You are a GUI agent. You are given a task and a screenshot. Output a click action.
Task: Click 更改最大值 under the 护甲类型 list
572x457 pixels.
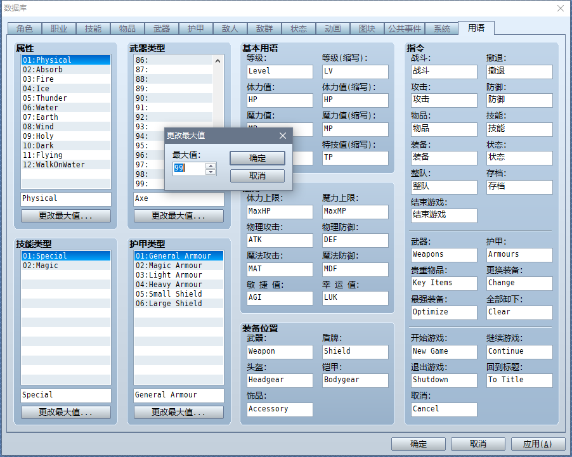pos(178,412)
